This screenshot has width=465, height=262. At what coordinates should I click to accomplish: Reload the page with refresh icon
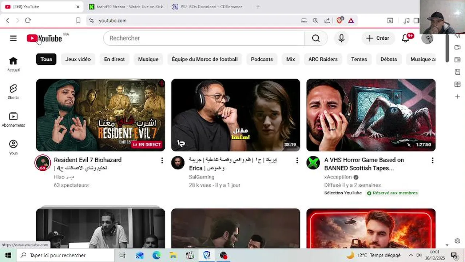pyautogui.click(x=28, y=20)
